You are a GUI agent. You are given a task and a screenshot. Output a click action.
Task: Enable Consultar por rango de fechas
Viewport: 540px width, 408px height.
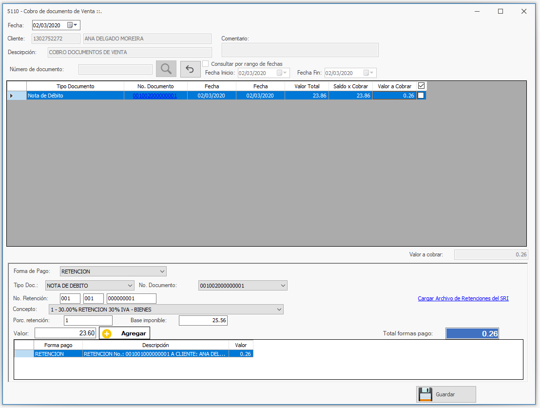[x=206, y=64]
